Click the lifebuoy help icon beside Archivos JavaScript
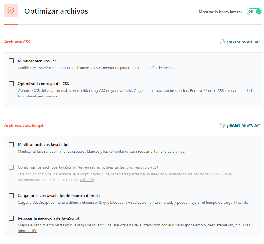264x244 pixels. coord(222,125)
